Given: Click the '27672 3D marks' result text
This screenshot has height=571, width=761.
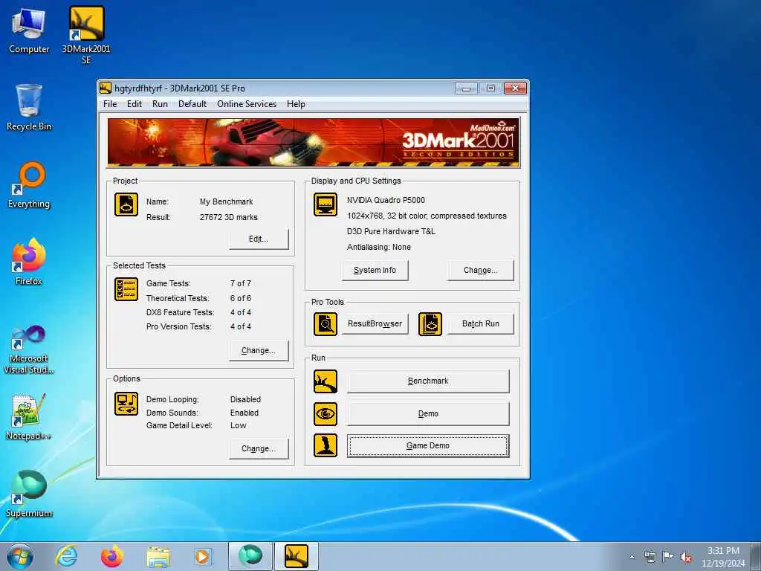Looking at the screenshot, I should point(229,218).
